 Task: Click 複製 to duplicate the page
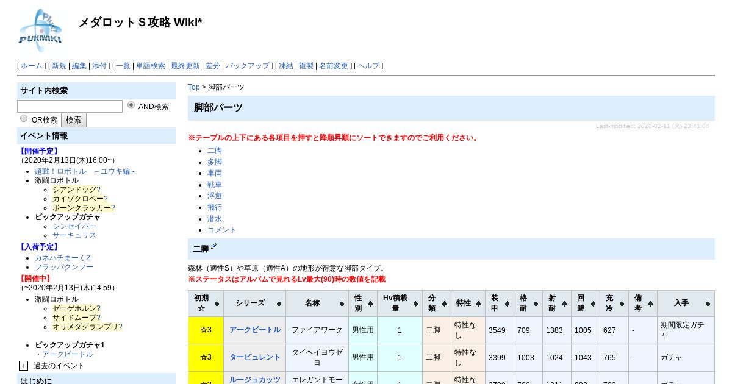(306, 66)
